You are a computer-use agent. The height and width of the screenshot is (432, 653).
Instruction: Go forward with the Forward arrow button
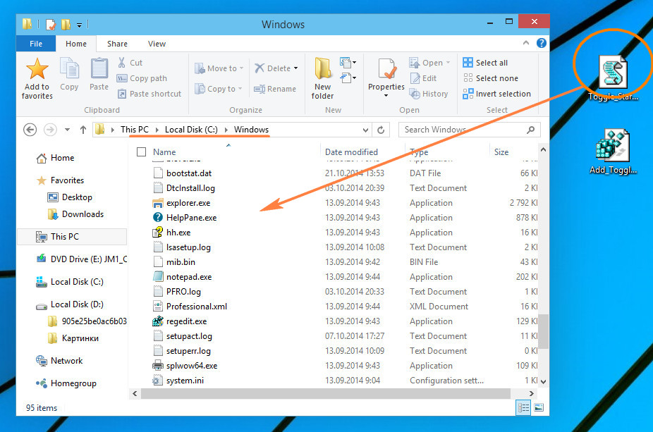click(50, 130)
